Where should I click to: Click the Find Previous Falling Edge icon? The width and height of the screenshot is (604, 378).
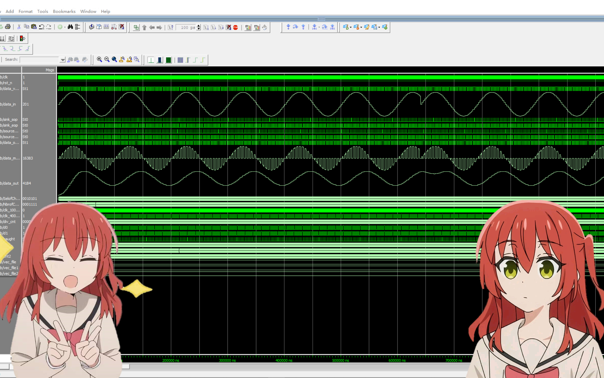[5, 49]
